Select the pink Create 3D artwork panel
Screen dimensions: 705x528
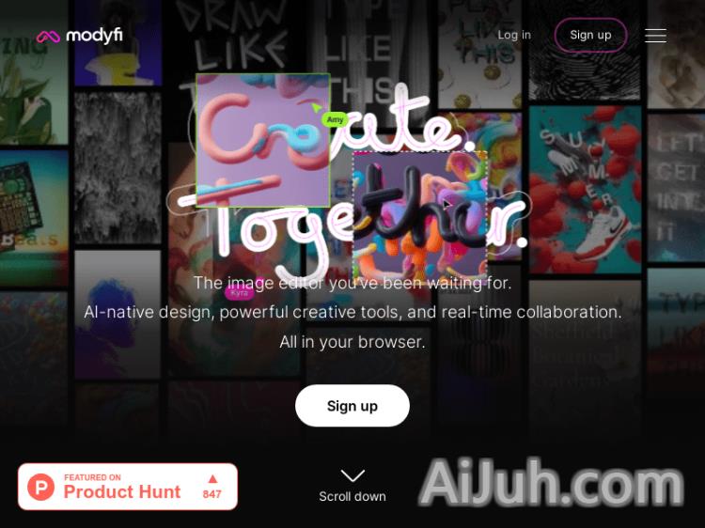pyautogui.click(x=263, y=140)
